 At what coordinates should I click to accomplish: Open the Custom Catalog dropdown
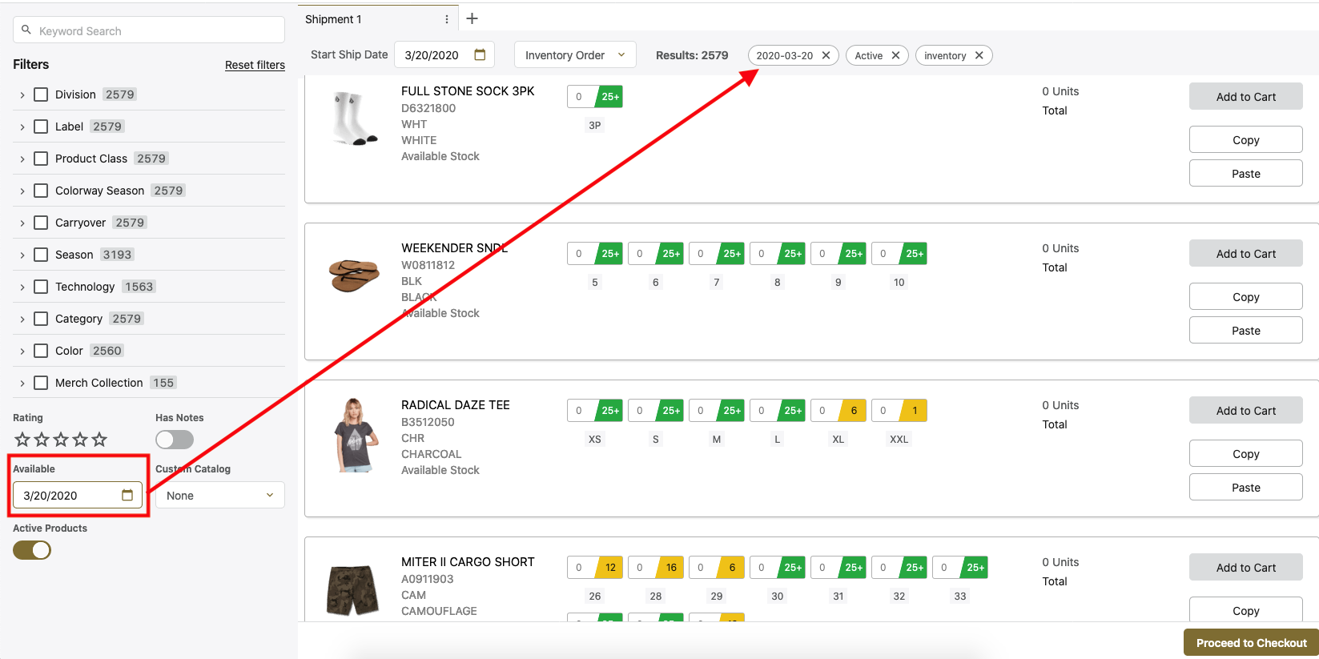219,496
